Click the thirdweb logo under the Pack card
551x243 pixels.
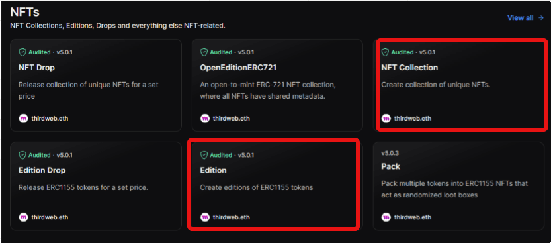(x=386, y=217)
